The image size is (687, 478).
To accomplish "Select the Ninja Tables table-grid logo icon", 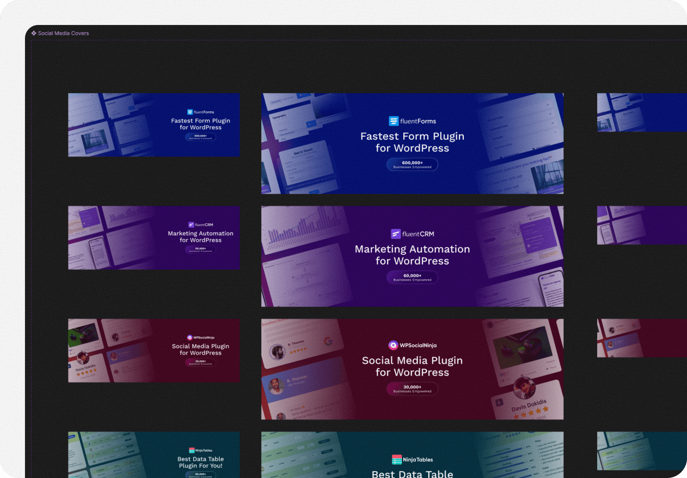I will click(396, 460).
